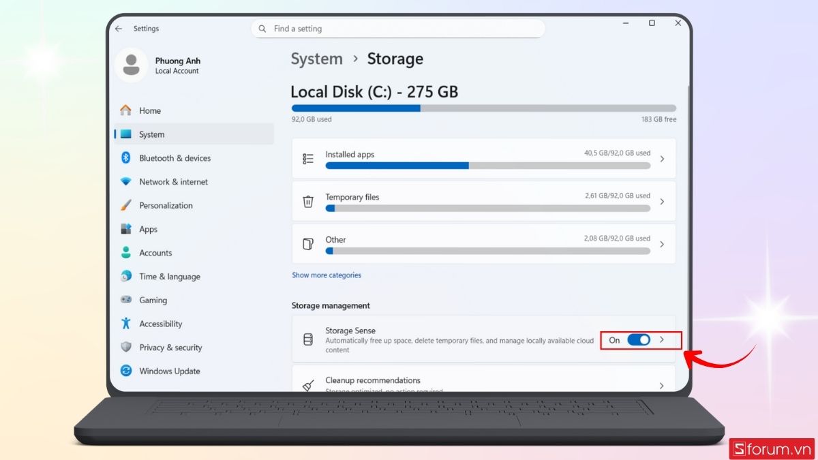Open Bluetooth & devices settings

point(194,158)
